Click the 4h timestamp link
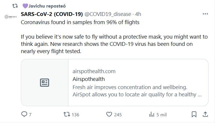 tap(138, 14)
